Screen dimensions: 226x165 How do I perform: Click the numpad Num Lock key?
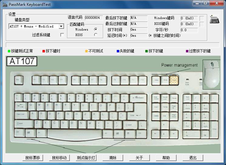(x=187, y=98)
